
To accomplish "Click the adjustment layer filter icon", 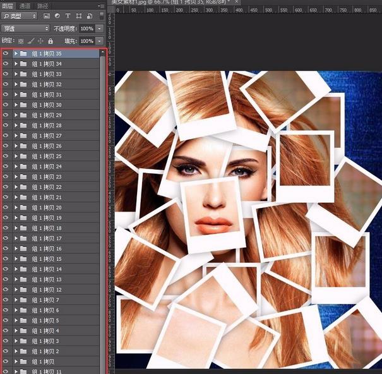I will click(57, 16).
